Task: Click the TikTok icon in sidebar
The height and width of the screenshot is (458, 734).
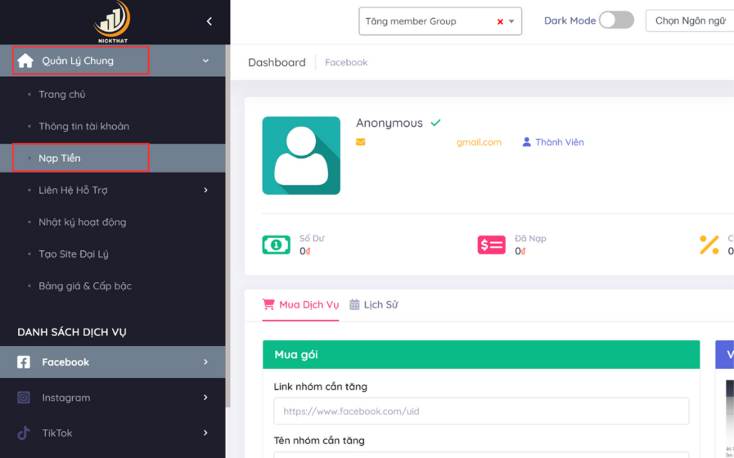Action: [24, 433]
